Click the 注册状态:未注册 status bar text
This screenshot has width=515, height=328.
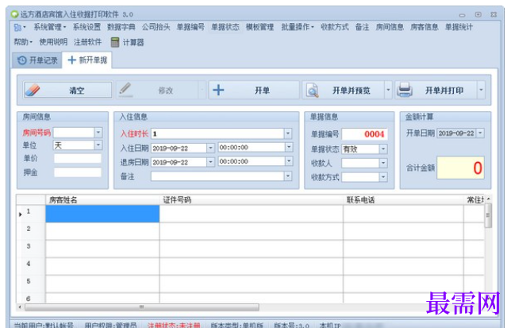coord(174,325)
